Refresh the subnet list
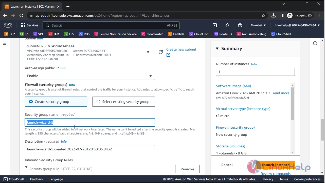The height and width of the screenshot is (183, 325). click(161, 52)
